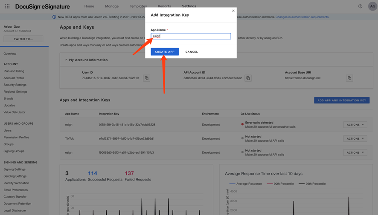Click the CREATE APP button
This screenshot has width=378, height=215.
(x=165, y=52)
